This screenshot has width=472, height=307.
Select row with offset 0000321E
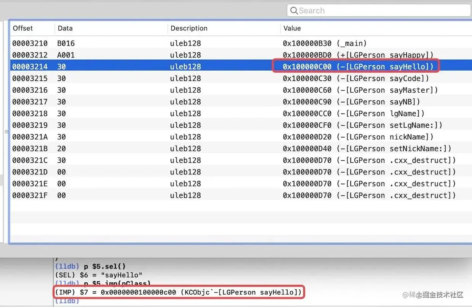[x=241, y=184]
